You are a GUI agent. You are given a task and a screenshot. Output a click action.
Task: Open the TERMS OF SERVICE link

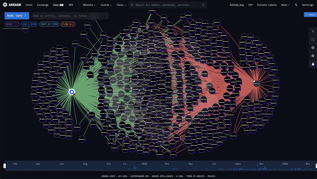tap(195, 176)
